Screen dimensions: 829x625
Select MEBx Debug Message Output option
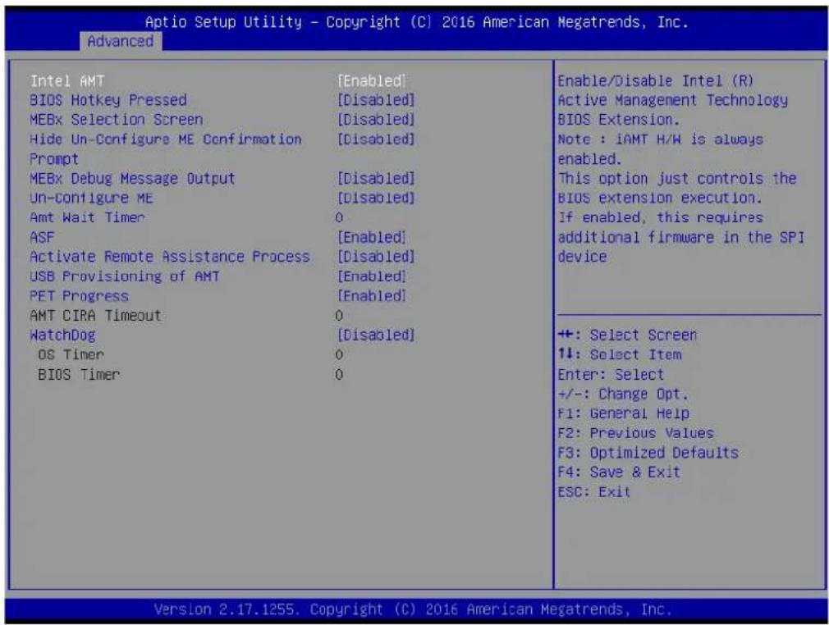click(x=132, y=179)
